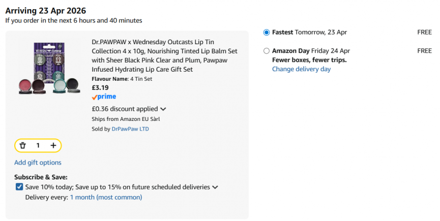Click the Arriving 23 Apr 2026 heading

point(46,11)
